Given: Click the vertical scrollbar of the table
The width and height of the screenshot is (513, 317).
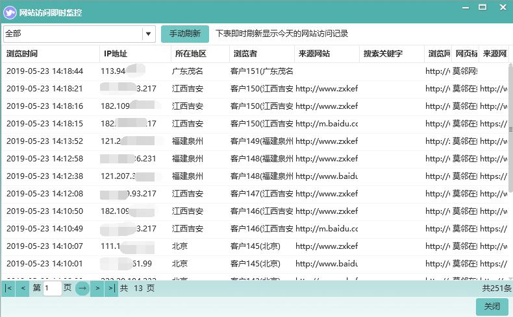Looking at the screenshot, I should (510, 130).
